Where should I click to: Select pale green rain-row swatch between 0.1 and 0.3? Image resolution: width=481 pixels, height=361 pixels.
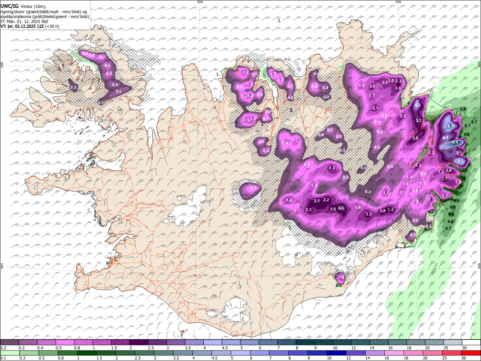tap(9, 353)
